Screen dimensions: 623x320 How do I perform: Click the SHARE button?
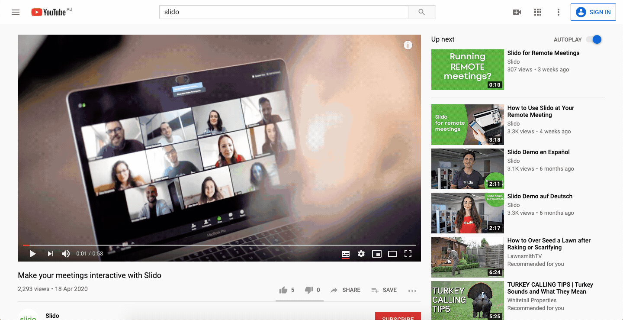pyautogui.click(x=345, y=290)
